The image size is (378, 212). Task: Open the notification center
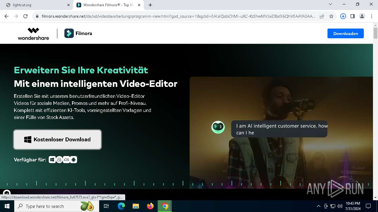click(x=368, y=206)
